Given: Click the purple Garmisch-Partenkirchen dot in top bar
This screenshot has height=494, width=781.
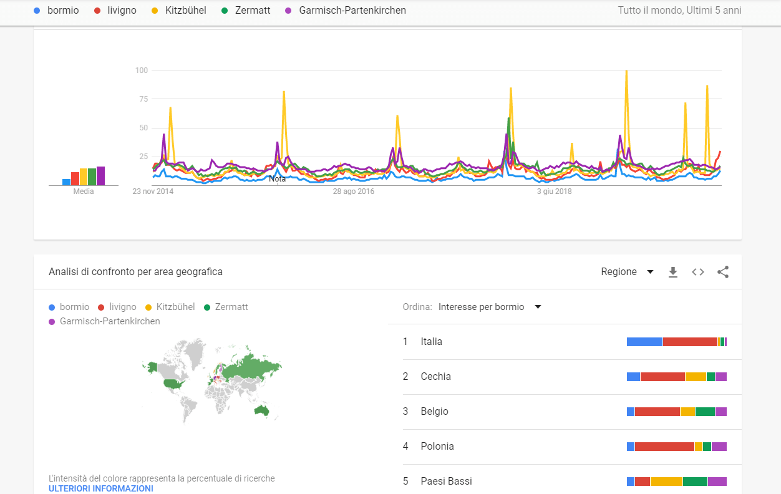Looking at the screenshot, I should coord(288,11).
